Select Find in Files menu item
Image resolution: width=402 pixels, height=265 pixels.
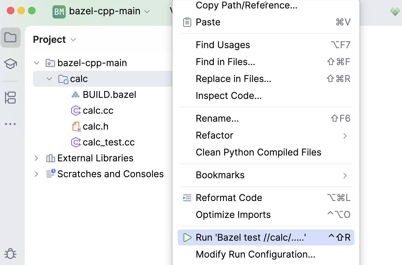[266, 62]
